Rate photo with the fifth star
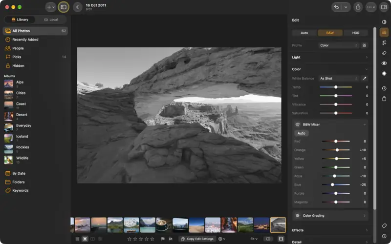The width and height of the screenshot is (391, 244). point(152,239)
